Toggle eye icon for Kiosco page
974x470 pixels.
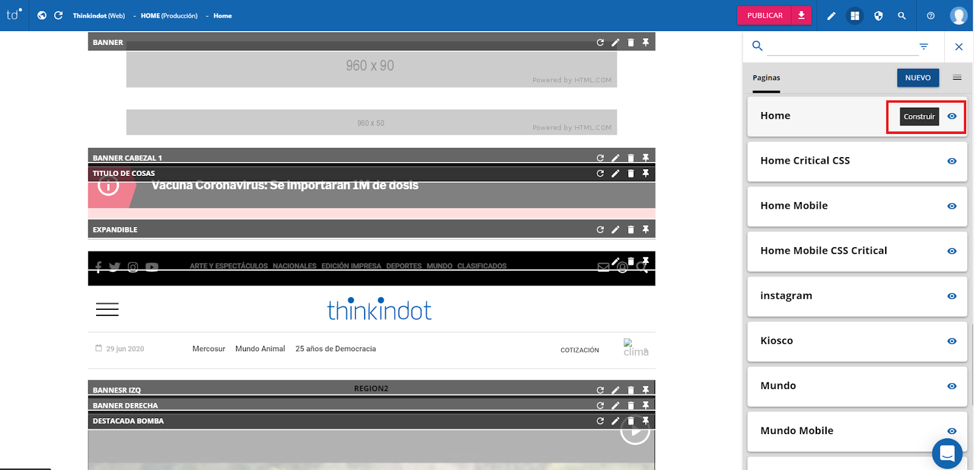951,342
